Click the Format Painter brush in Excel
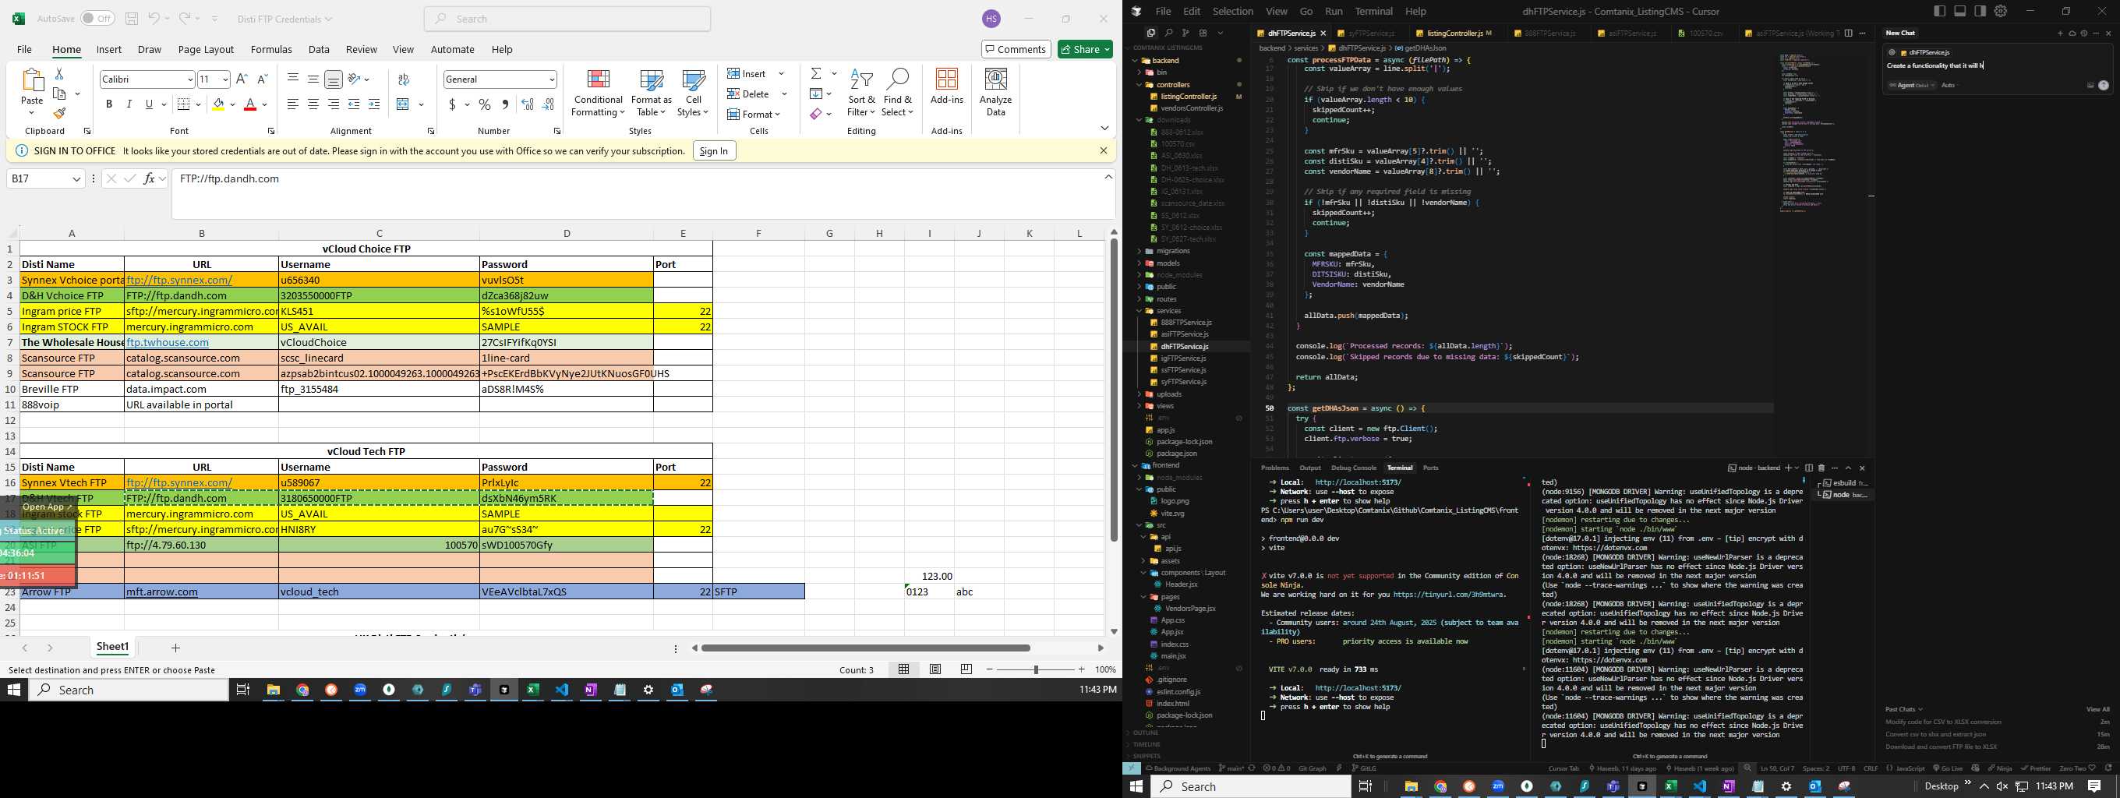This screenshot has width=2120, height=798. pyautogui.click(x=59, y=114)
